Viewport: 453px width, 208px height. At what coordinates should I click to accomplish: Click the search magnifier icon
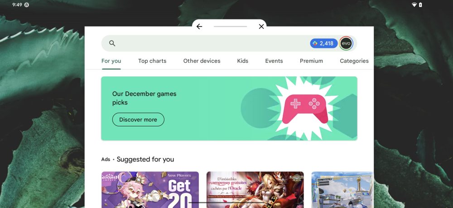[x=112, y=43]
